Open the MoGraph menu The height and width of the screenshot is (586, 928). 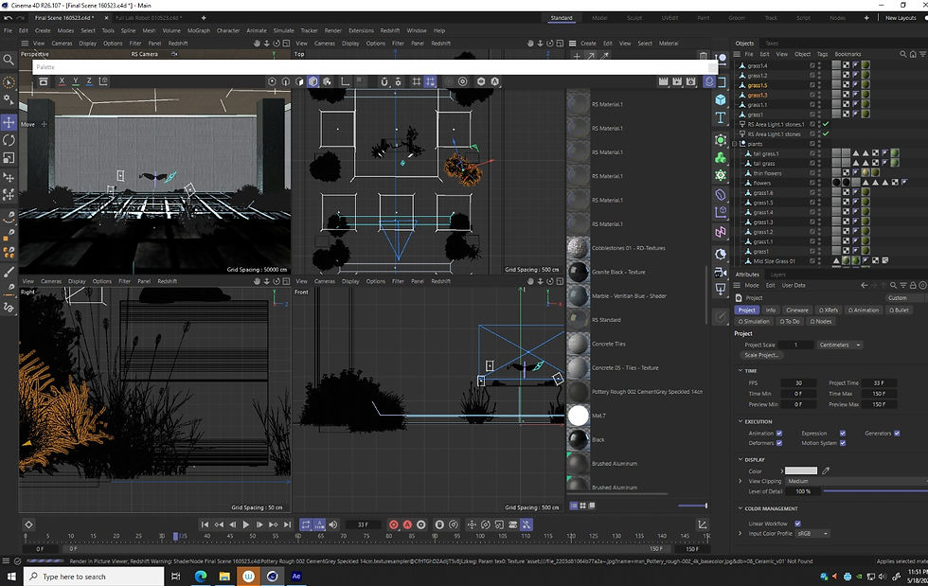pyautogui.click(x=198, y=31)
